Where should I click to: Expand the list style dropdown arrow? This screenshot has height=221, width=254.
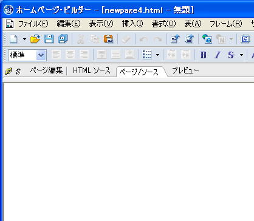[x=157, y=55]
